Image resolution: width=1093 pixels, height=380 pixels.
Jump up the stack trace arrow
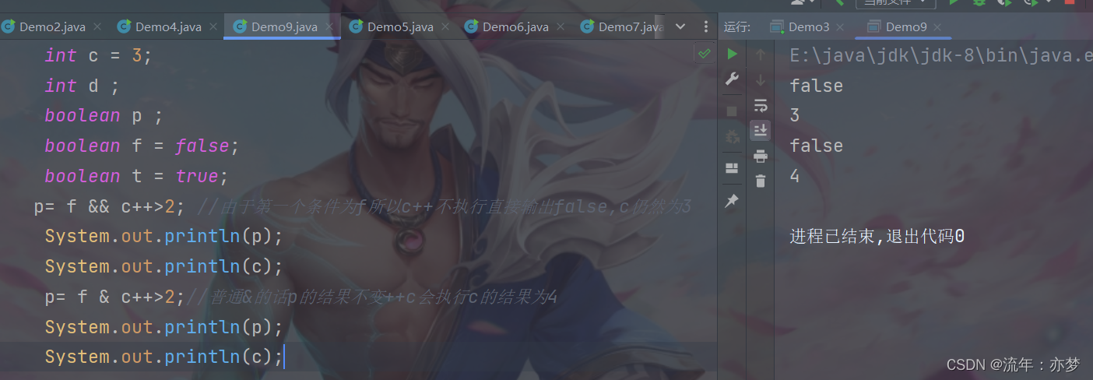[761, 55]
